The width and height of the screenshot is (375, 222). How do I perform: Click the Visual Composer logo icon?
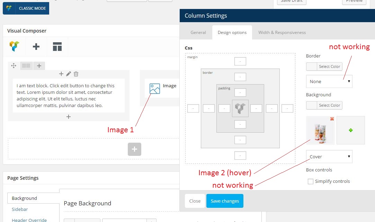(14, 46)
